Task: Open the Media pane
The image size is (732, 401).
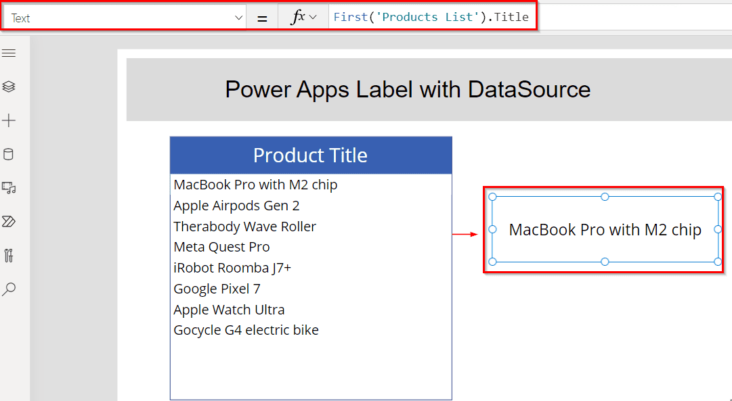Action: point(9,188)
